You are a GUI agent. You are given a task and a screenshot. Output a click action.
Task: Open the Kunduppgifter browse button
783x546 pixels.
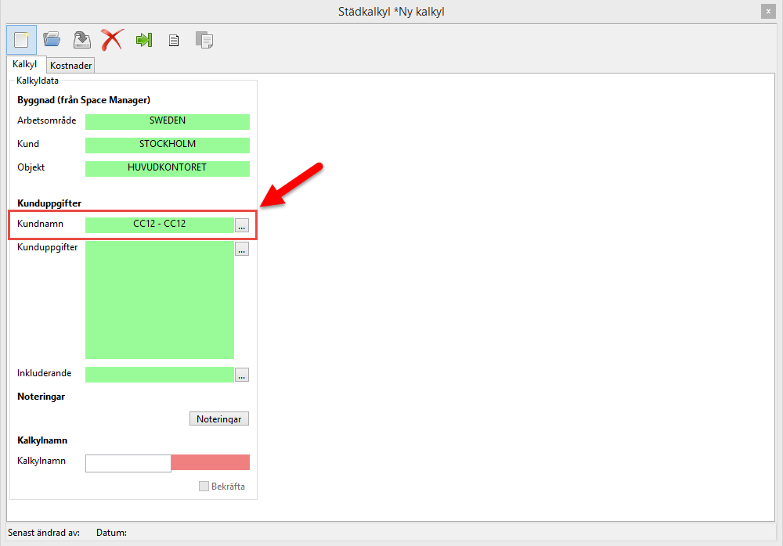(x=242, y=249)
